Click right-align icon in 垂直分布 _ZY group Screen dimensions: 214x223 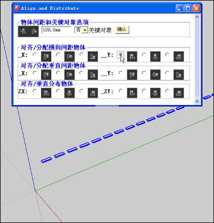[x=179, y=93]
